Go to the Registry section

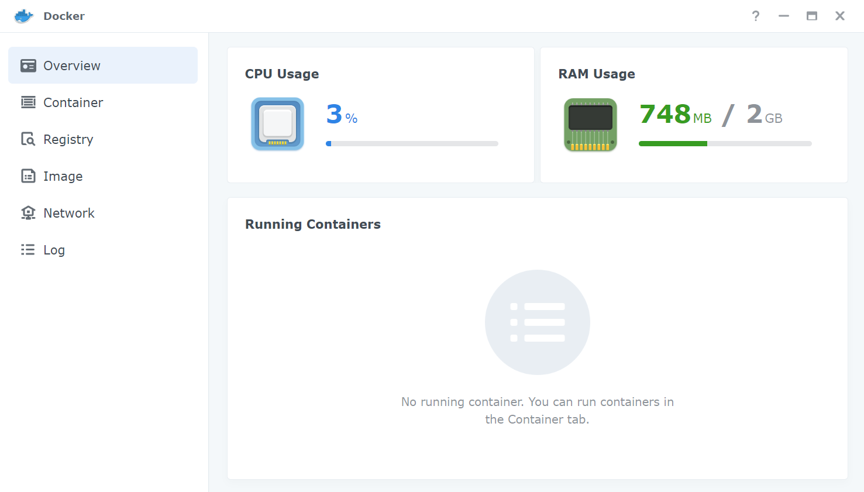pos(103,139)
